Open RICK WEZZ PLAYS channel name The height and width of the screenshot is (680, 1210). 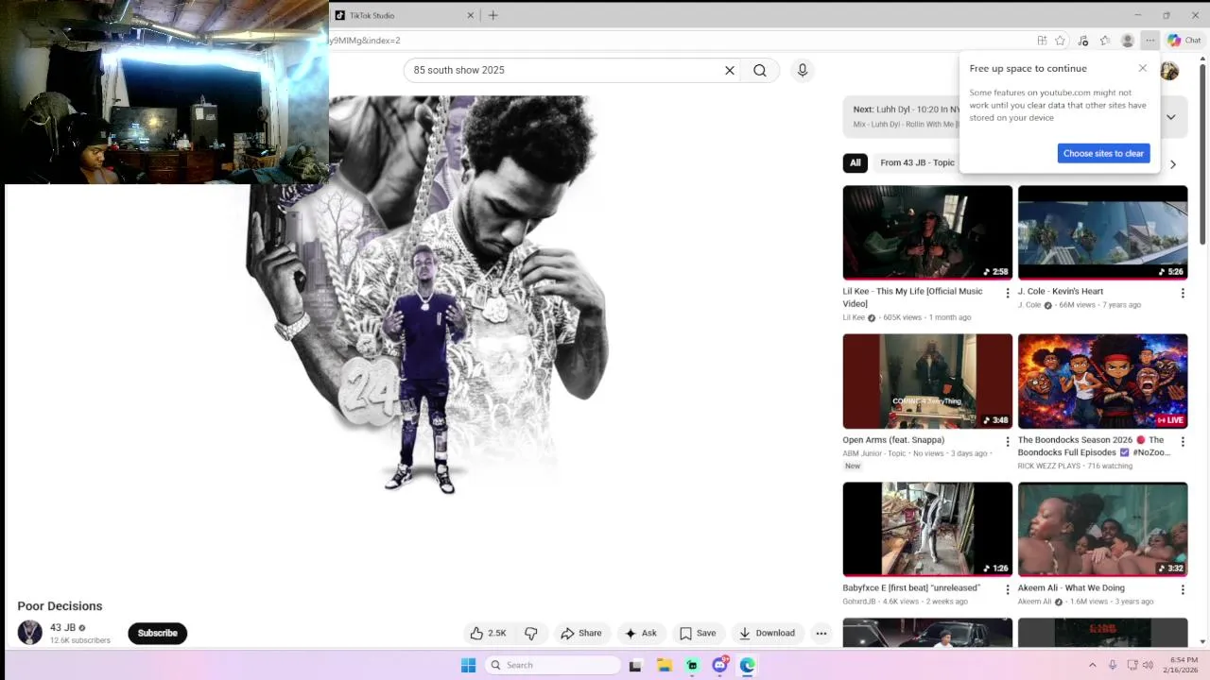[x=1049, y=466]
